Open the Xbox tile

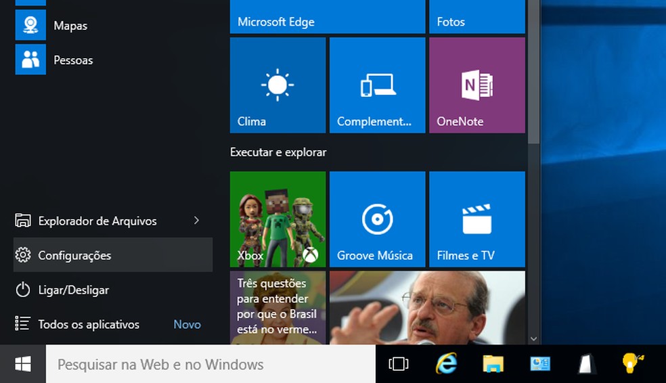point(277,219)
